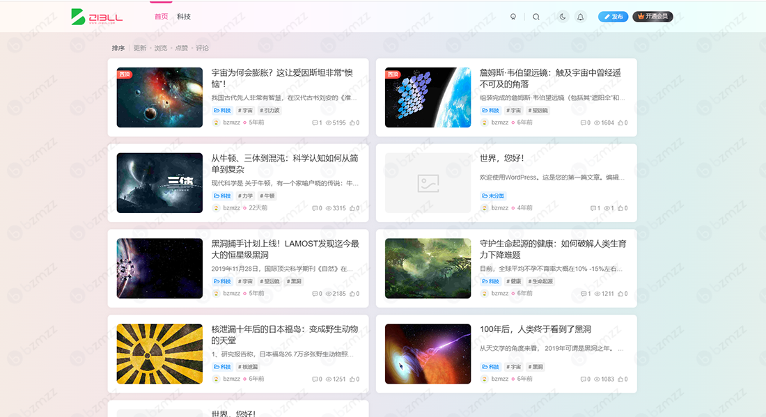
Task: Select the 首页 navigation tab
Action: tap(162, 17)
